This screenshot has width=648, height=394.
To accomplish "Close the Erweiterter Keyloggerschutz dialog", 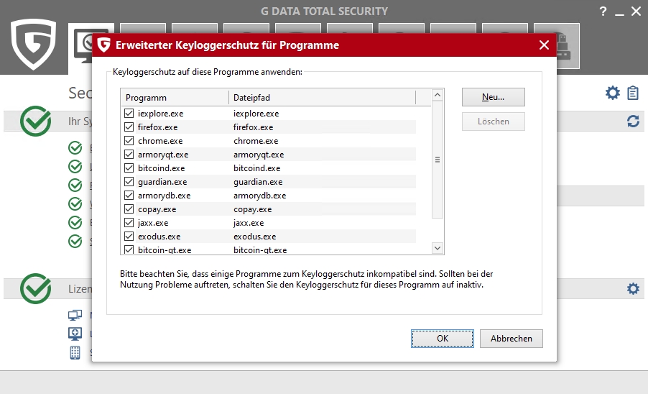I will pyautogui.click(x=544, y=45).
